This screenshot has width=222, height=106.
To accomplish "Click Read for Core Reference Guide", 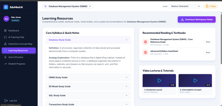I will 208,42.
